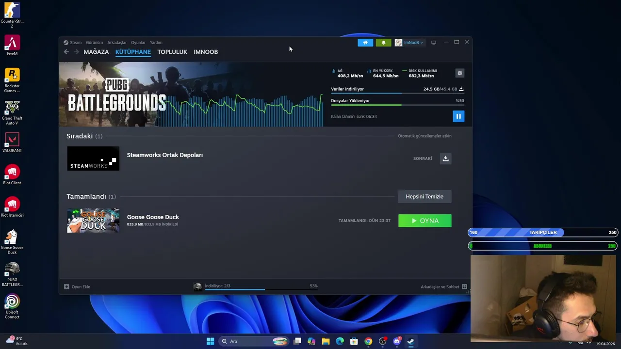Click Steamworks Ortak Depoları title
Viewport: 621px width, 349px height.
pos(165,155)
